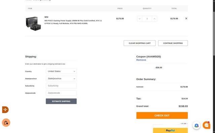This screenshot has width=215, height=133.
Task: Click the $14.04 tax amount
Action: pos(185,98)
